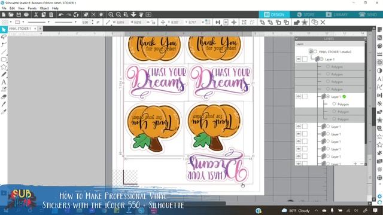Cut with the scissors icon
Image resolution: width=383 pixels, height=215 pixels.
click(36, 14)
